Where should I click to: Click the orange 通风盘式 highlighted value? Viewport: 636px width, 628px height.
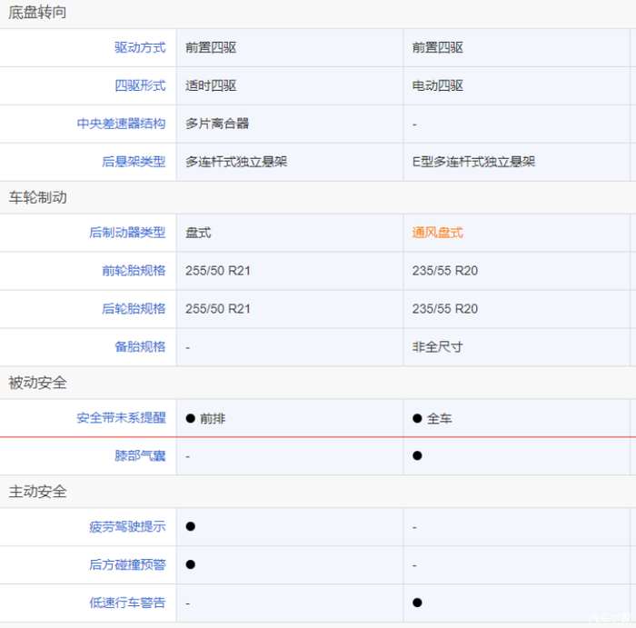[x=437, y=233]
